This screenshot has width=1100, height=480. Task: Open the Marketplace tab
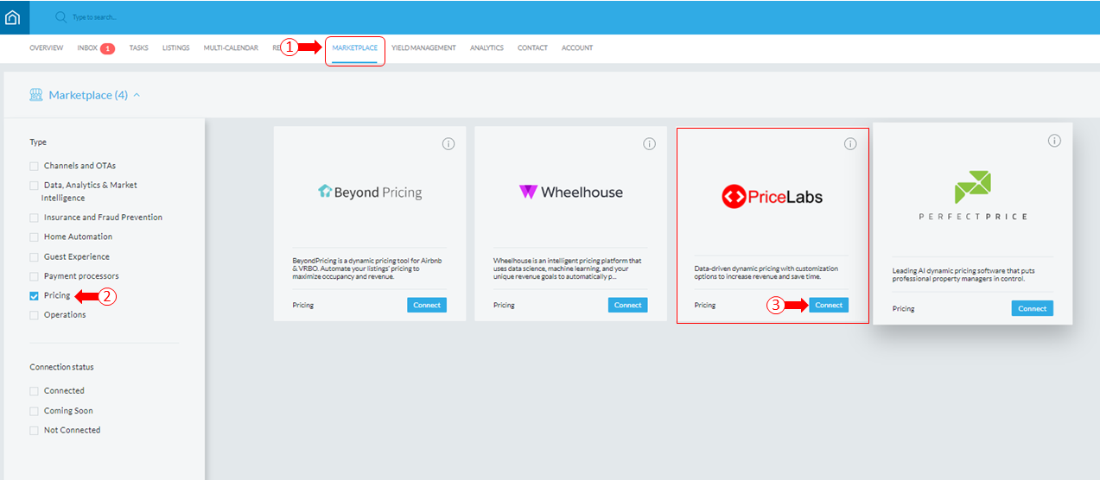(354, 48)
